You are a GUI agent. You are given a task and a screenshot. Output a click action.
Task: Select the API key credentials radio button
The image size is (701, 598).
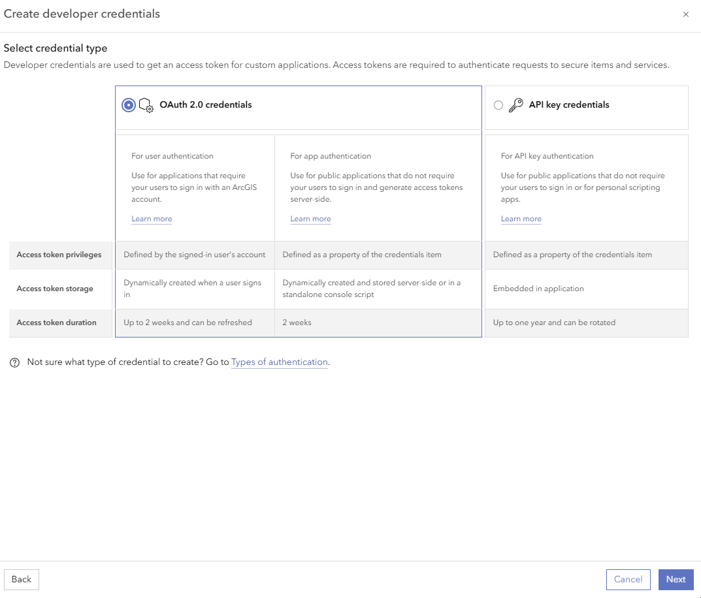(498, 104)
